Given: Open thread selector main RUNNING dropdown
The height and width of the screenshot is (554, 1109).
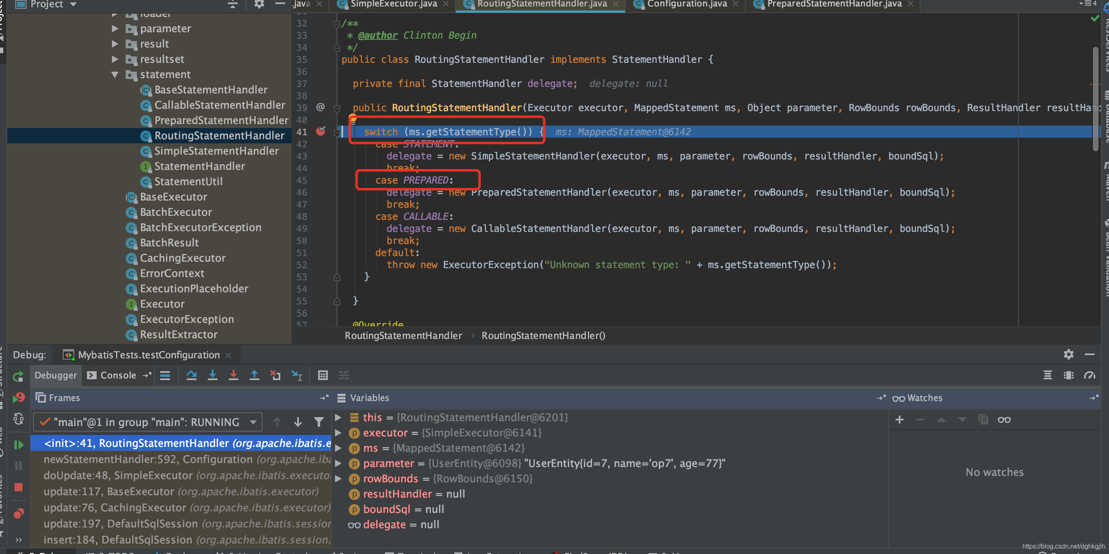Looking at the screenshot, I should pos(148,422).
